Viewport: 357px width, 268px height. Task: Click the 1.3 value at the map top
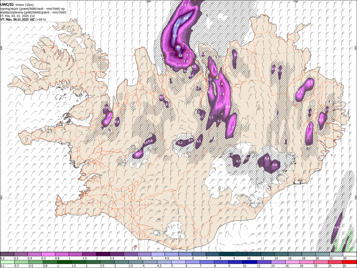click(184, 5)
